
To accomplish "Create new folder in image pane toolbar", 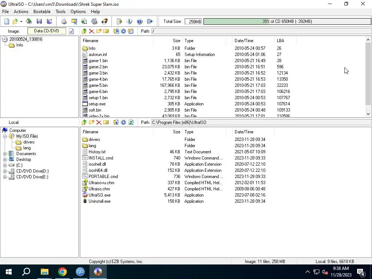I will pos(99,31).
